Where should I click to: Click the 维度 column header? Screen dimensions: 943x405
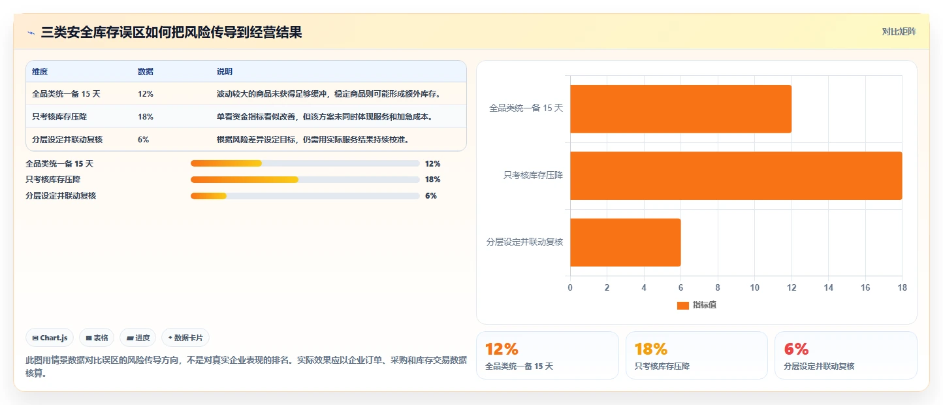tap(40, 71)
